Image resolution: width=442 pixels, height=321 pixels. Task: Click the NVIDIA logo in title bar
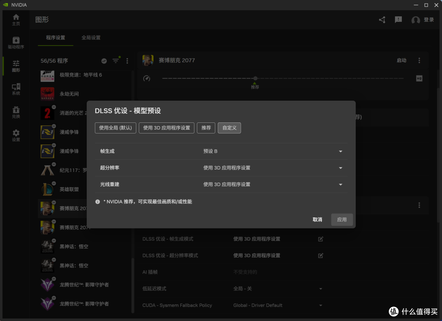coord(5,5)
